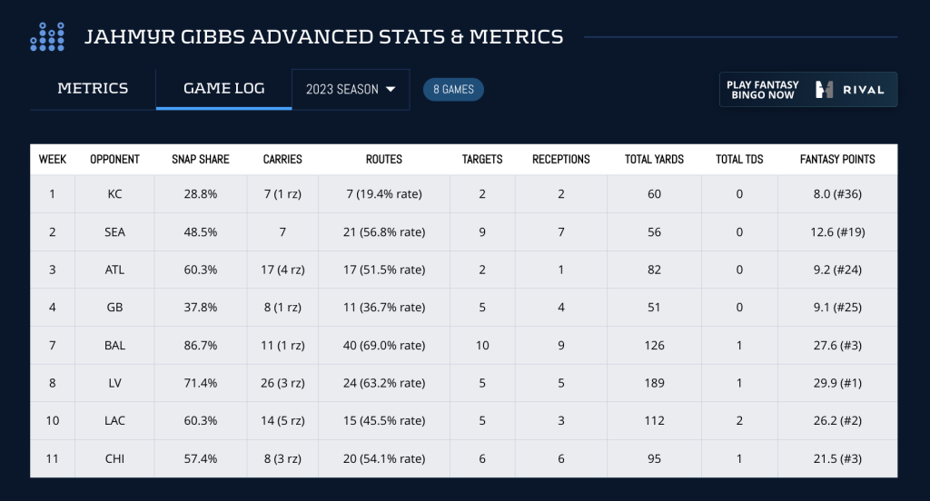Click the Week column header
Viewport: 930px width, 501px height.
(53, 159)
